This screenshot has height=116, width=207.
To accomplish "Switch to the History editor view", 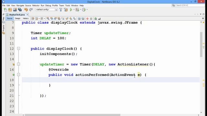I will (26, 19).
